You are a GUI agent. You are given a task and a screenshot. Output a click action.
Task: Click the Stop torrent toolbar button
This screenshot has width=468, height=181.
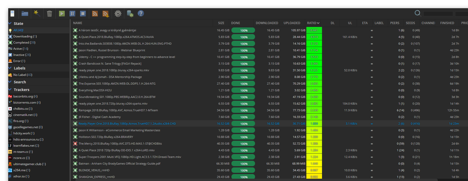click(83, 14)
